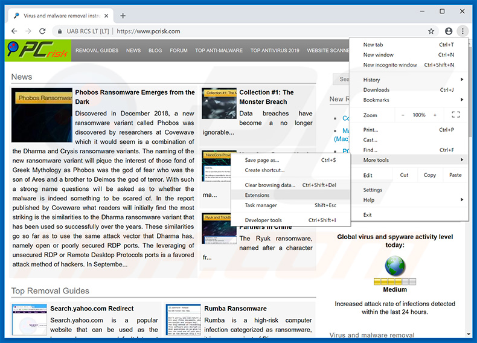Open a new tab with plus button
Screen dimensions: 477x343
123,15
